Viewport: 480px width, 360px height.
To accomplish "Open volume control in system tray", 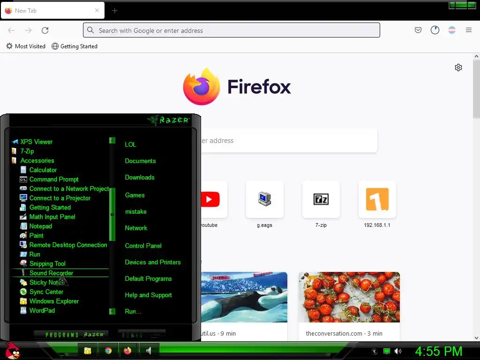I will pos(397,351).
